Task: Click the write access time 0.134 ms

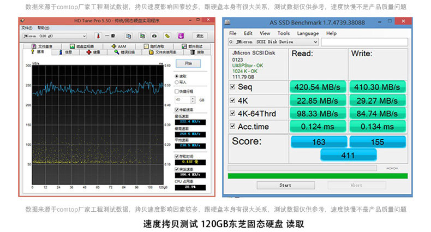Action: point(377,127)
